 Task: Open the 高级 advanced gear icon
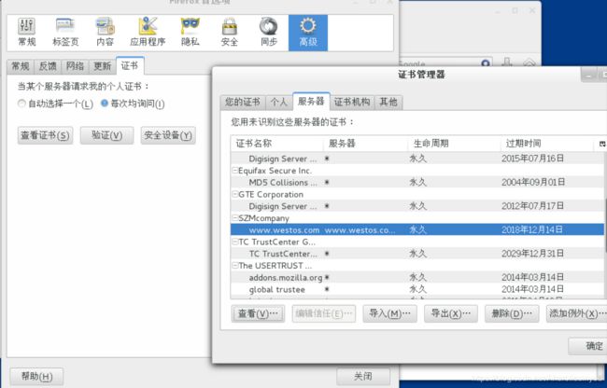click(x=308, y=33)
